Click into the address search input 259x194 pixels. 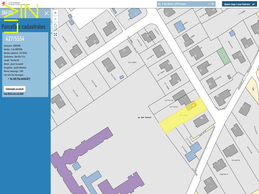pyautogui.click(x=183, y=4)
